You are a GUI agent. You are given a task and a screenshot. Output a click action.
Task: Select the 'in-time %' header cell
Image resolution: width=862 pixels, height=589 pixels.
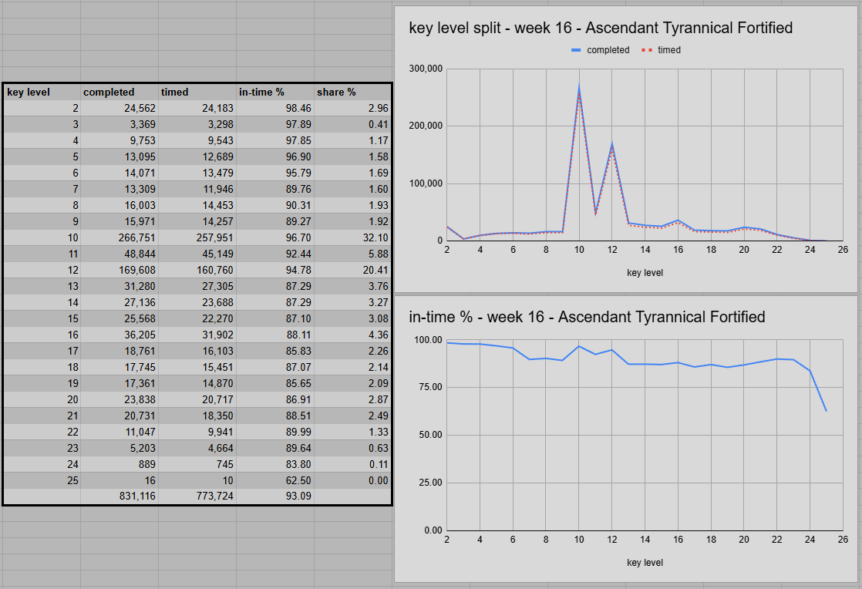pyautogui.click(x=275, y=92)
